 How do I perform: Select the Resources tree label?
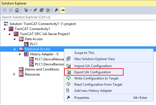tap(32, 74)
